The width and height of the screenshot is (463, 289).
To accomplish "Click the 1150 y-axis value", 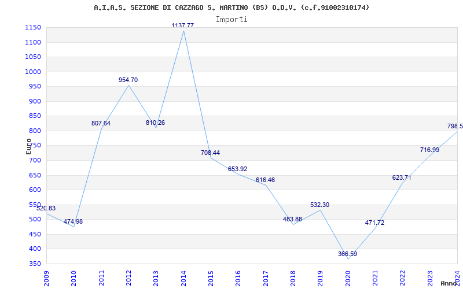I will pyautogui.click(x=34, y=28).
